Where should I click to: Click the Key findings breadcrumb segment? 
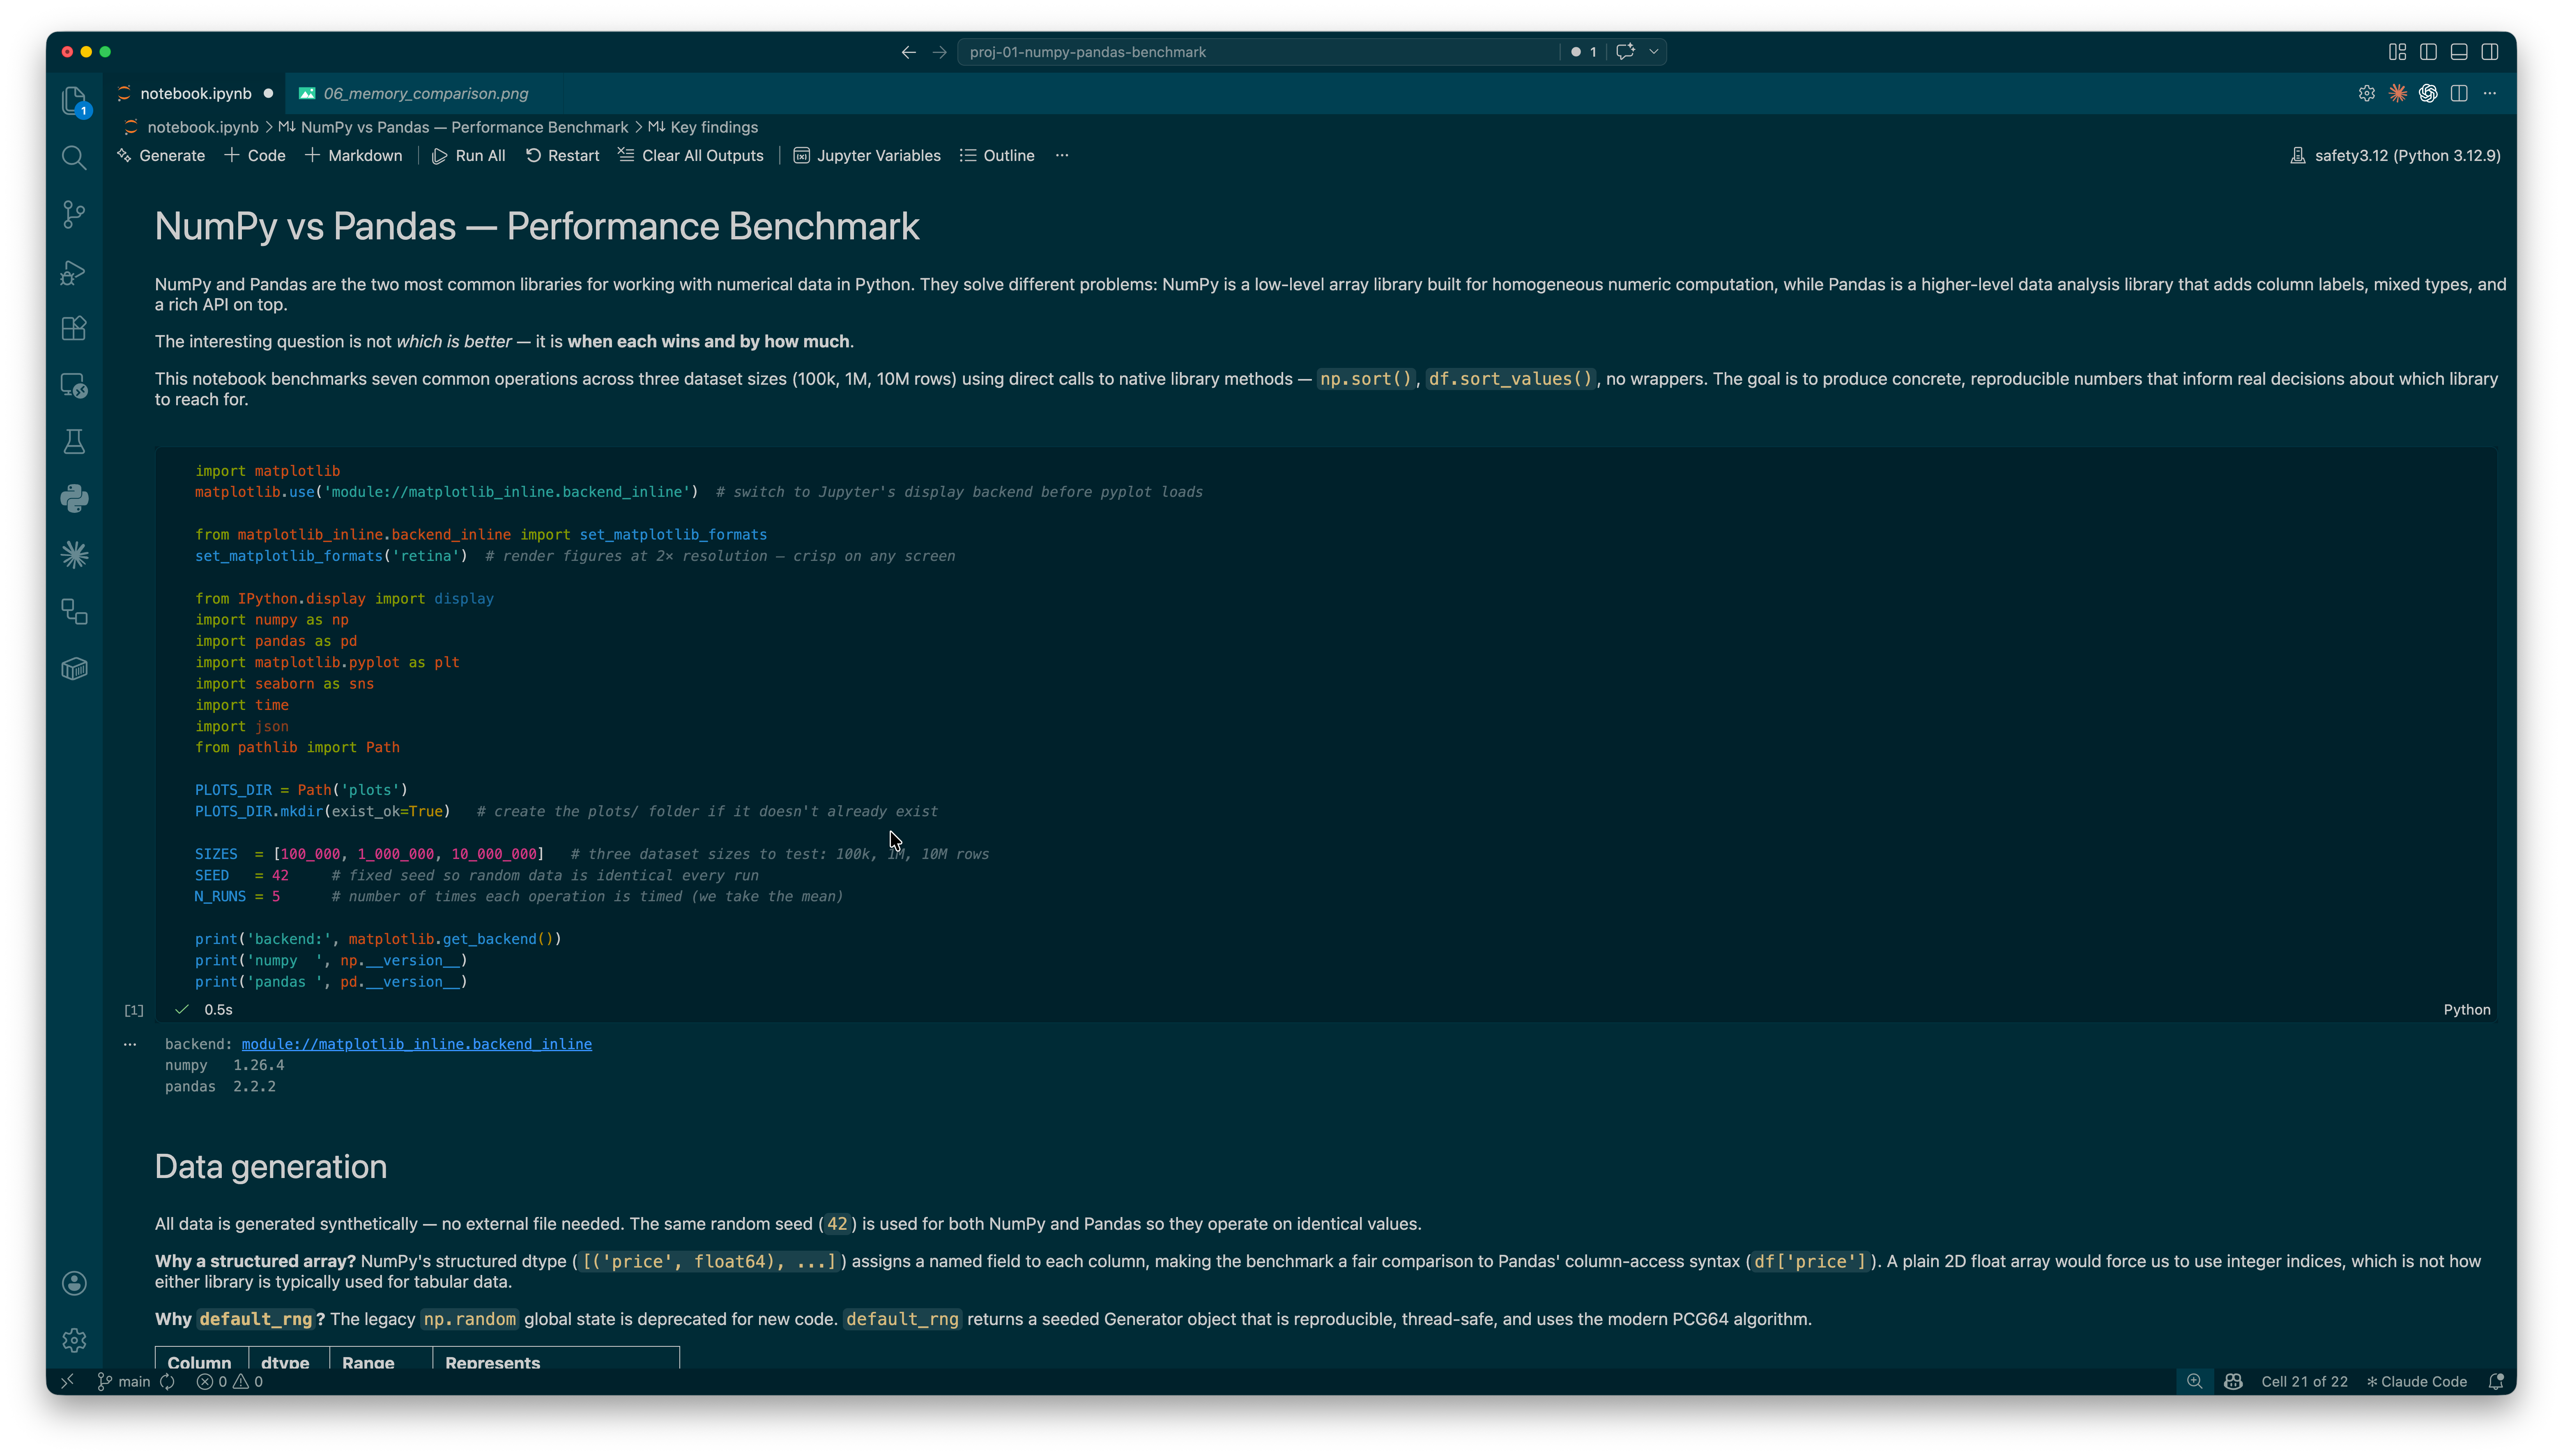click(714, 127)
